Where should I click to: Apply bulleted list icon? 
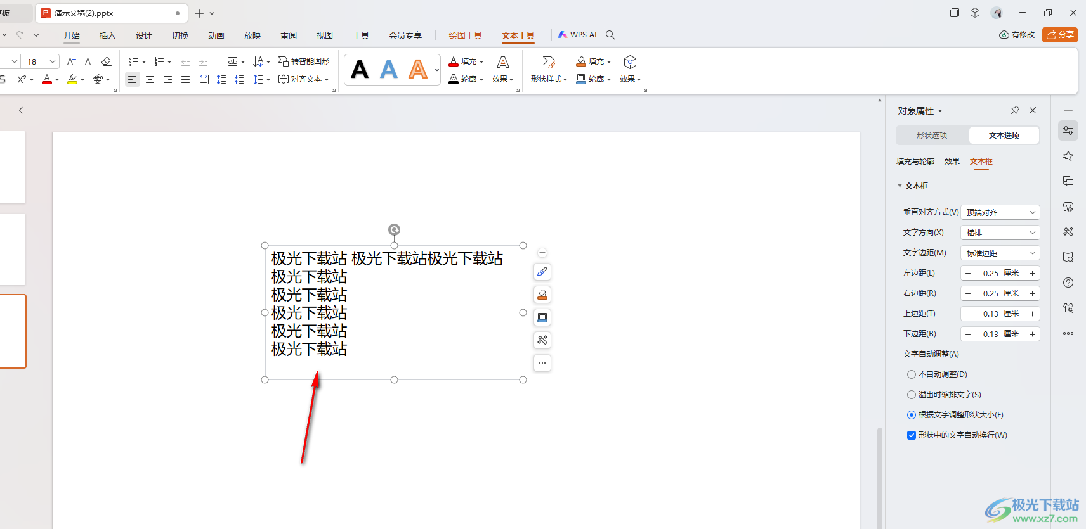pos(133,61)
